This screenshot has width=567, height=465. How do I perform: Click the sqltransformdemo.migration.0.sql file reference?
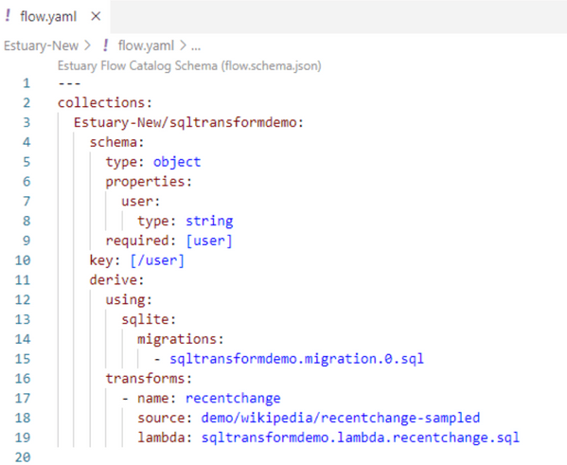tap(296, 359)
